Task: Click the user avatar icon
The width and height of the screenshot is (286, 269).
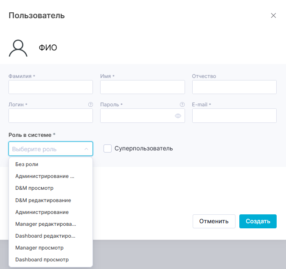Action: point(18,48)
